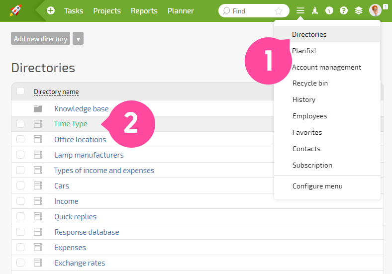Image resolution: width=392 pixels, height=274 pixels.
Task: Focus the Find search field
Action: coord(251,11)
